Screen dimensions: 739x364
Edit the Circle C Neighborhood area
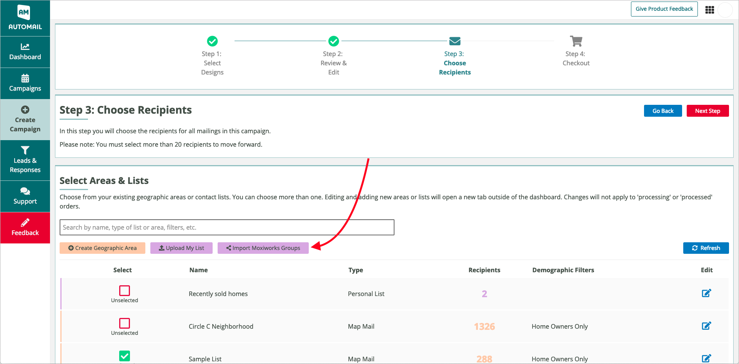click(706, 326)
